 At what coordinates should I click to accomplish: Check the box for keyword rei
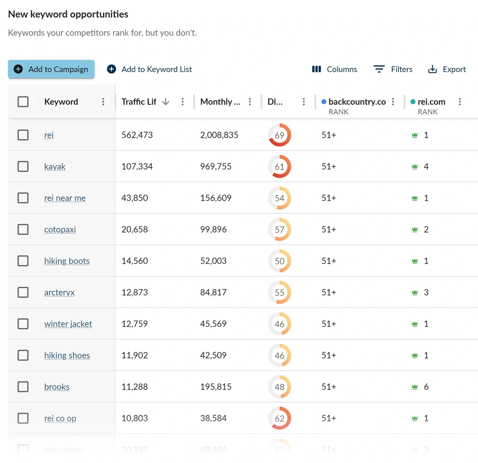(x=23, y=135)
